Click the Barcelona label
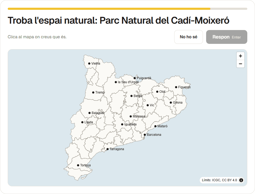255x194 pixels. coord(154,135)
